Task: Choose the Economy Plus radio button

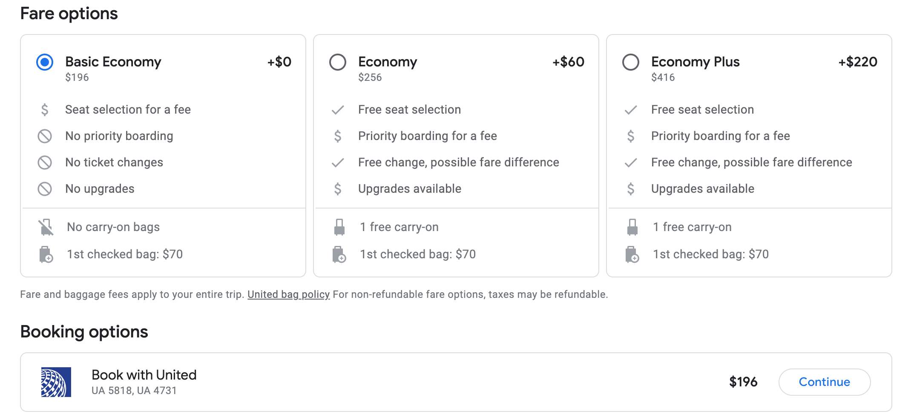Action: click(x=631, y=62)
